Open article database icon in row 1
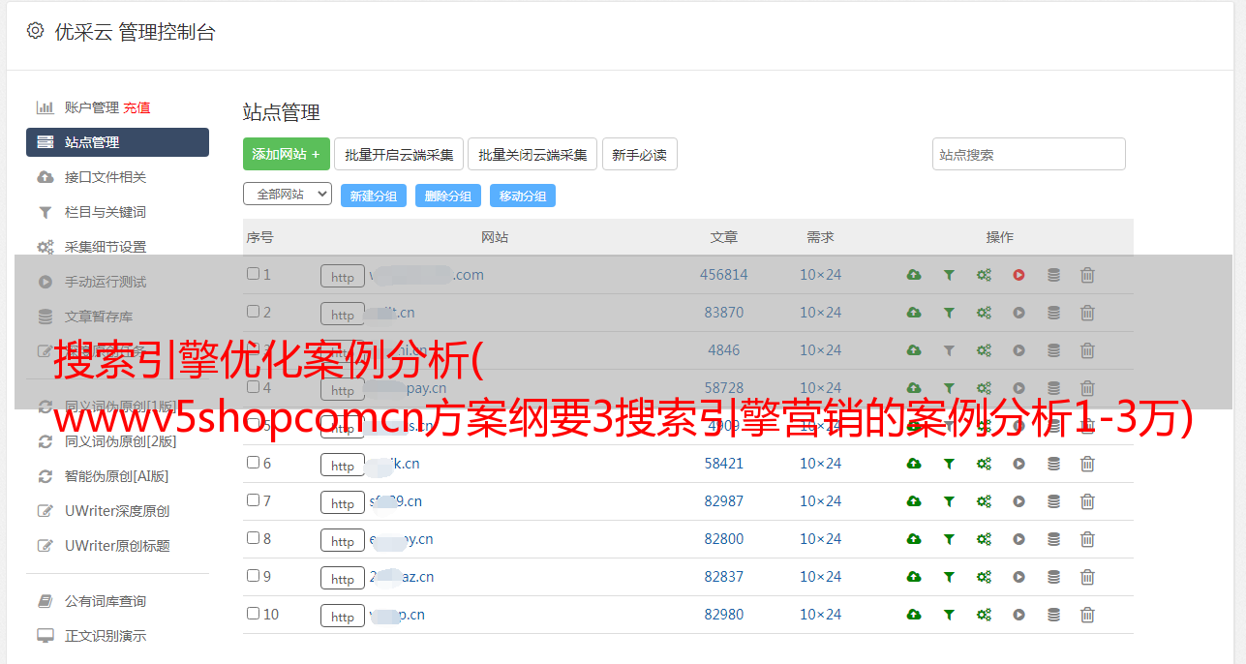1246x664 pixels. point(1053,275)
